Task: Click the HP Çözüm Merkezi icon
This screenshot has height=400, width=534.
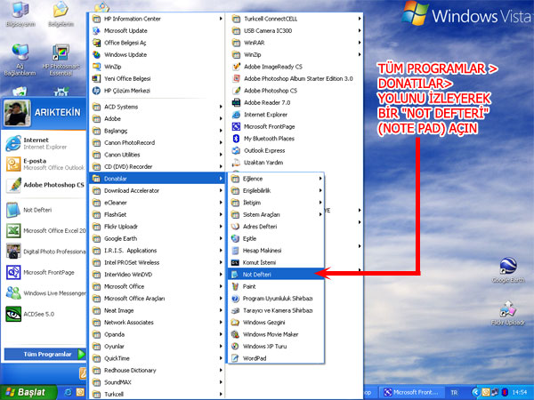Action: pos(97,91)
